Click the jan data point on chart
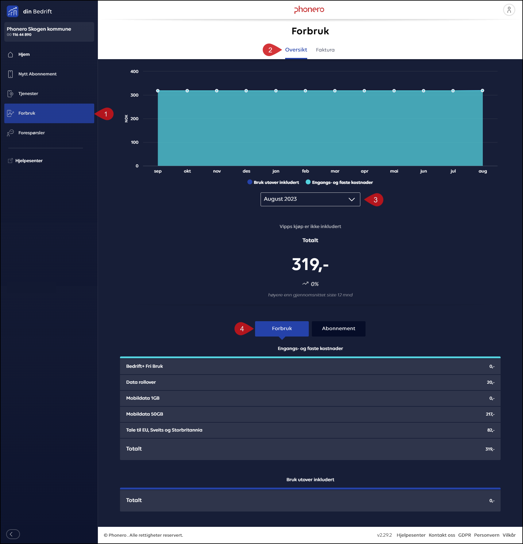This screenshot has width=523, height=544. click(276, 91)
